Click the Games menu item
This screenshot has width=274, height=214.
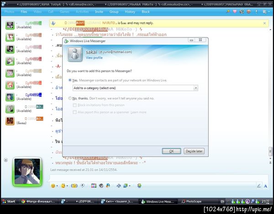point(64,12)
